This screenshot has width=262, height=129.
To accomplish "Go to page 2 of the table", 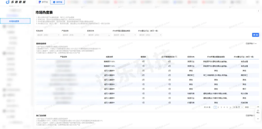I will (218, 107).
